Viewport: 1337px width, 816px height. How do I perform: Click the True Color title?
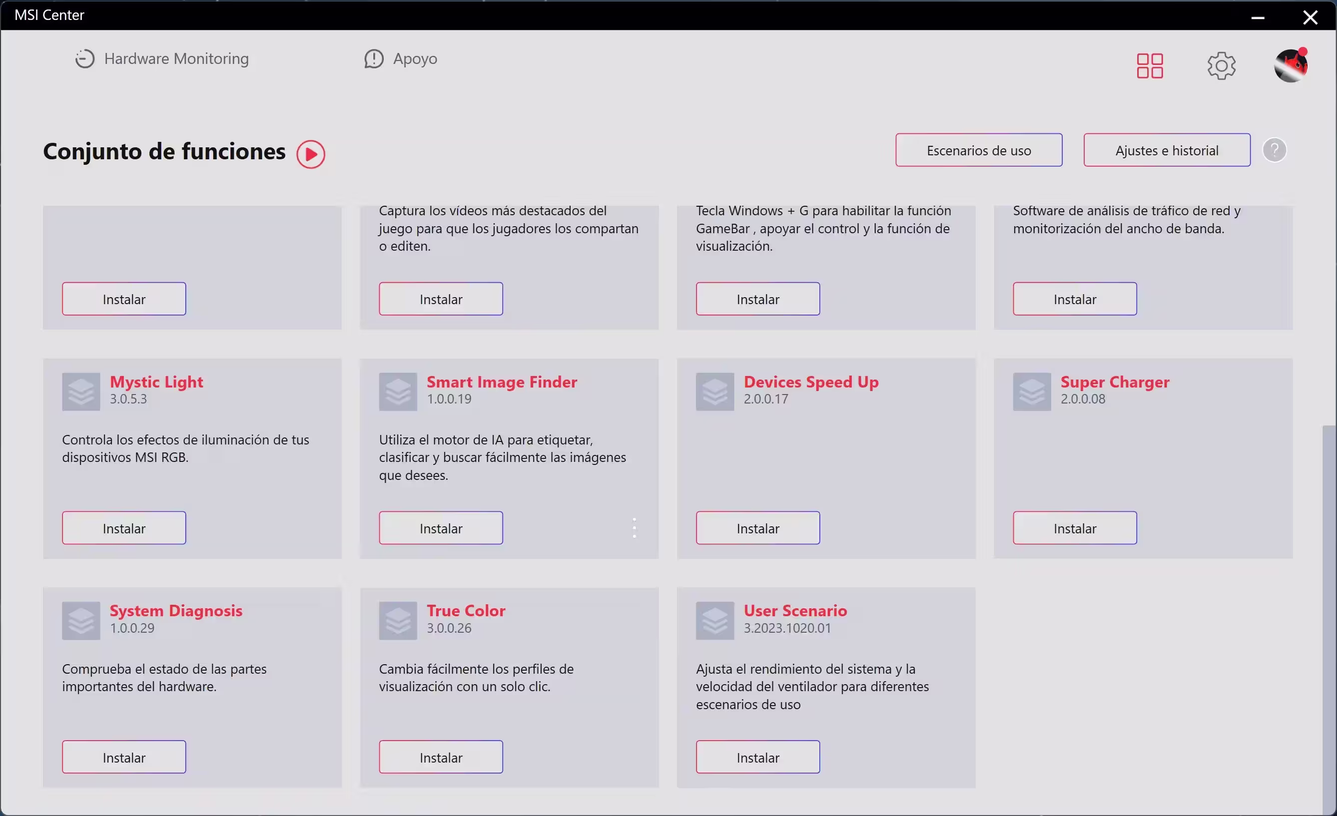tap(466, 611)
